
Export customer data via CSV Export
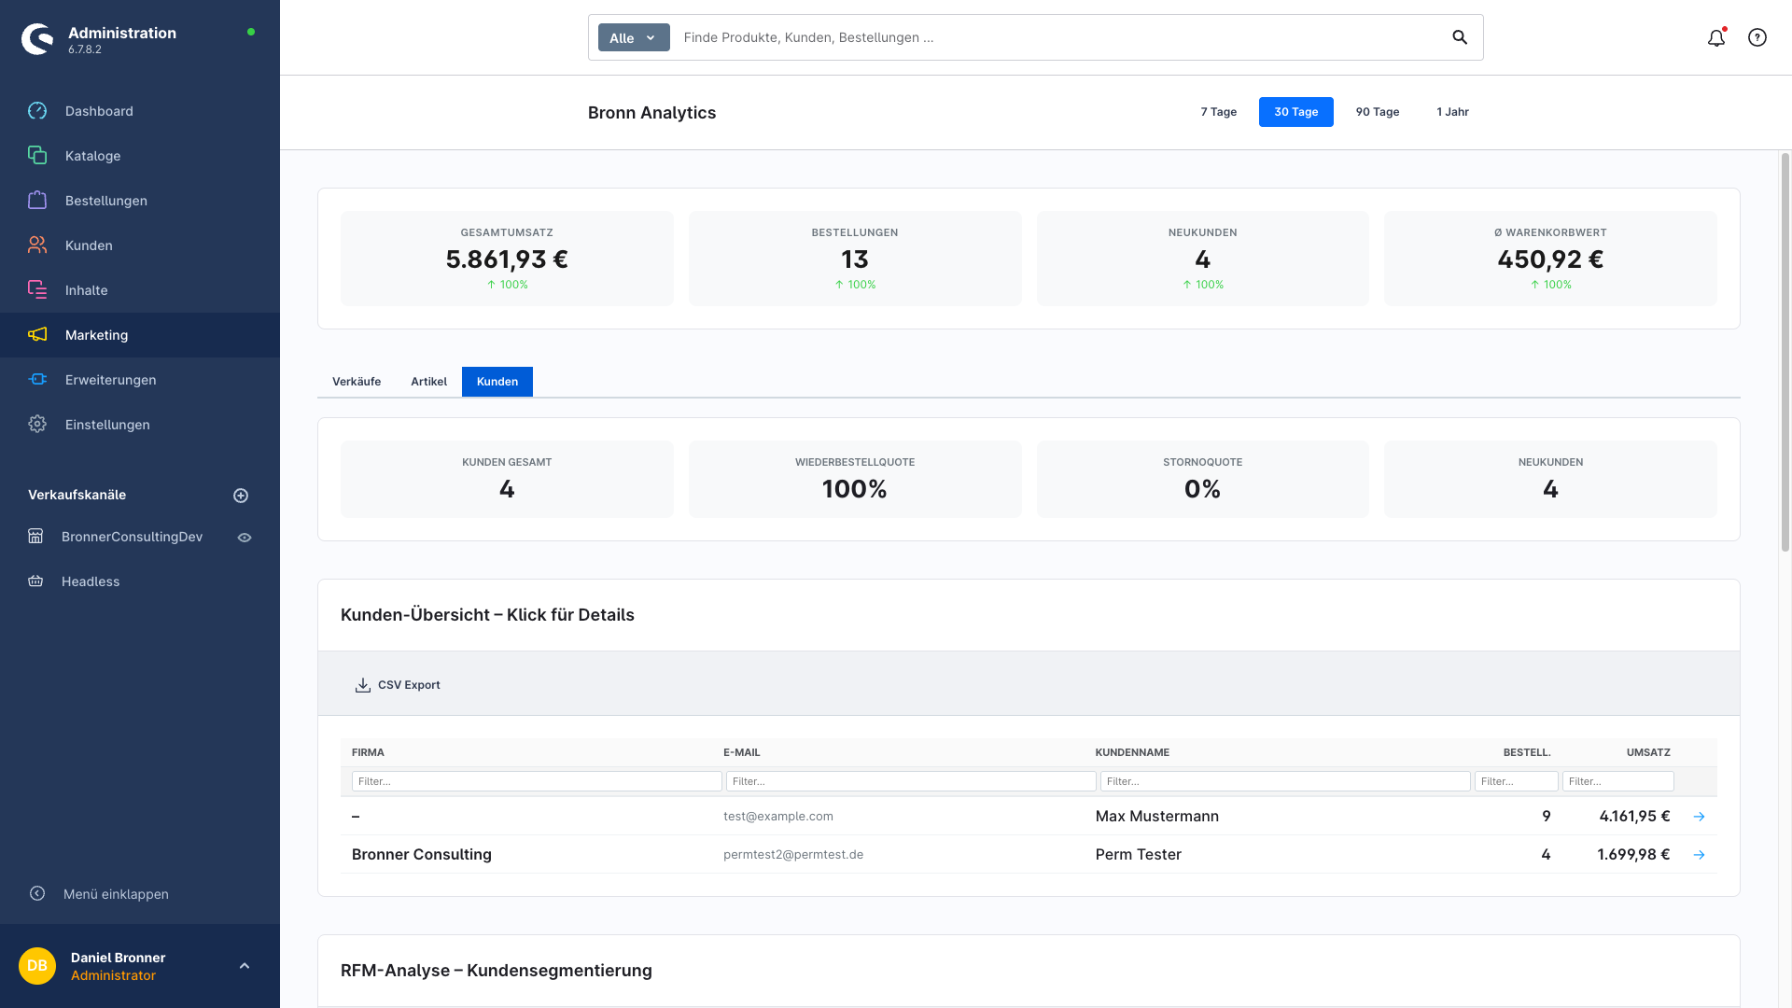(398, 684)
